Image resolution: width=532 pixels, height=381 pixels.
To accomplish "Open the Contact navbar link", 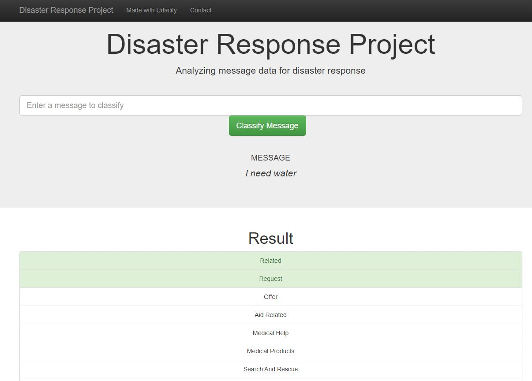I will [201, 10].
